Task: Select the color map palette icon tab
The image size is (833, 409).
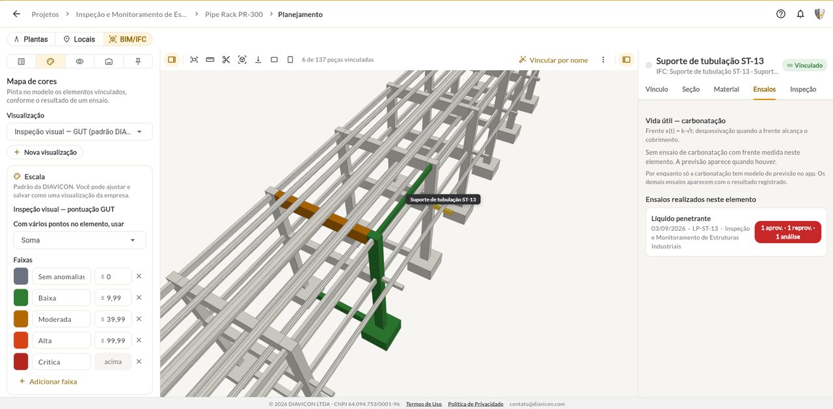Action: pyautogui.click(x=51, y=61)
